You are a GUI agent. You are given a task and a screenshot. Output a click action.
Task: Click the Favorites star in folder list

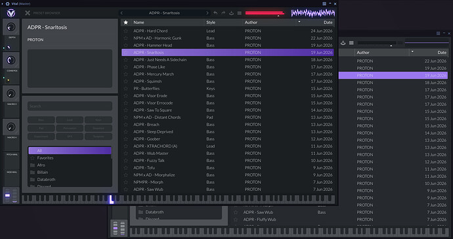tap(32, 158)
